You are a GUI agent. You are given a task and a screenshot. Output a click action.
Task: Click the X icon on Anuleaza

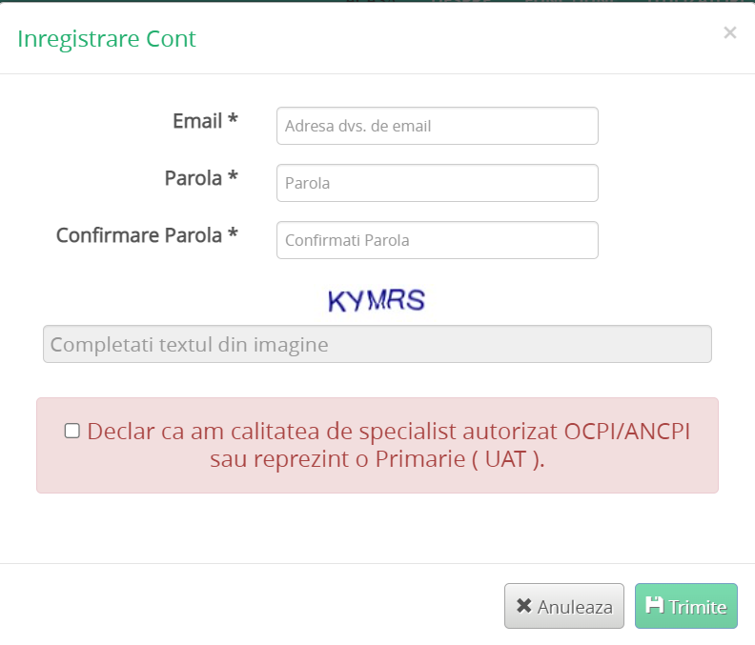click(x=523, y=606)
